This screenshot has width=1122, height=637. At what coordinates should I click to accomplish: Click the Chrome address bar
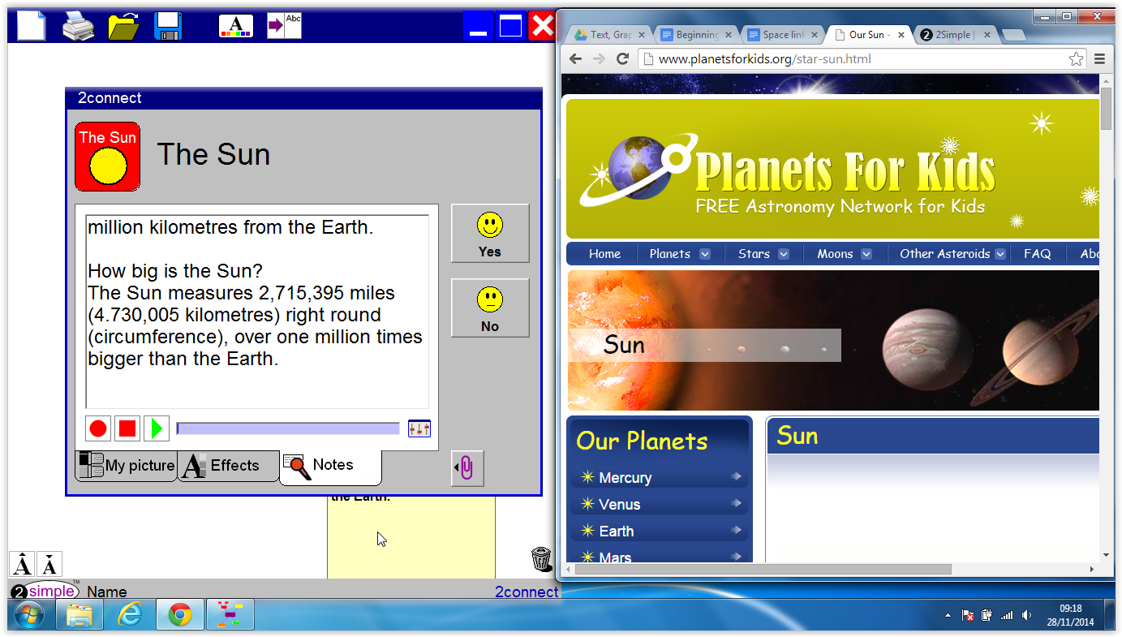pos(862,58)
